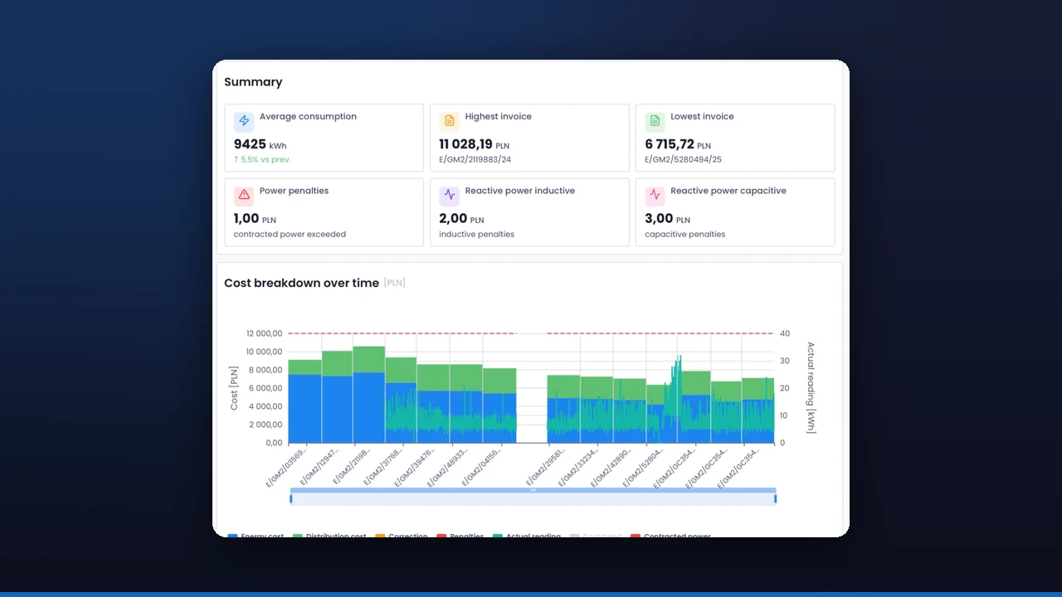Screen dimensions: 1062x597
Task: Open invoice link E/GM2/5280494/25
Action: 682,159
